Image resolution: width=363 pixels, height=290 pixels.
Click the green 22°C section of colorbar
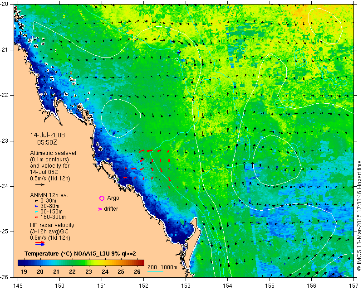coord(73,263)
